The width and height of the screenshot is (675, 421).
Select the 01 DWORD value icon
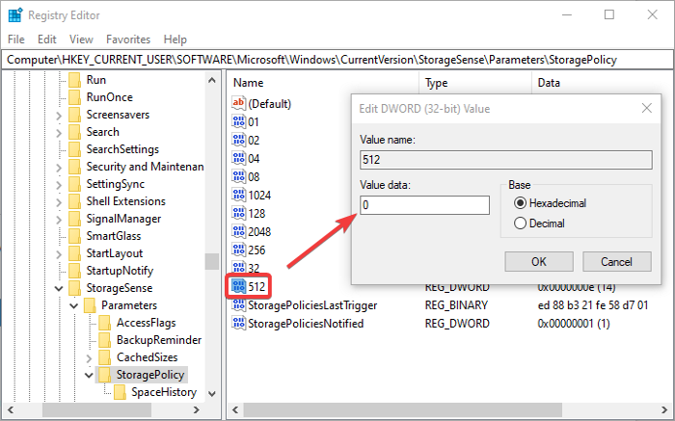tap(238, 121)
